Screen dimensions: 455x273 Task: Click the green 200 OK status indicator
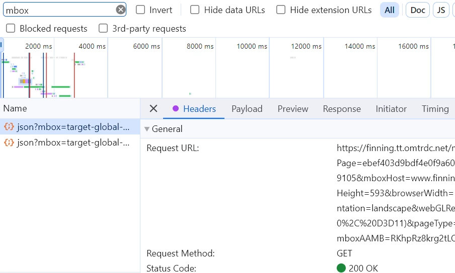point(341,268)
